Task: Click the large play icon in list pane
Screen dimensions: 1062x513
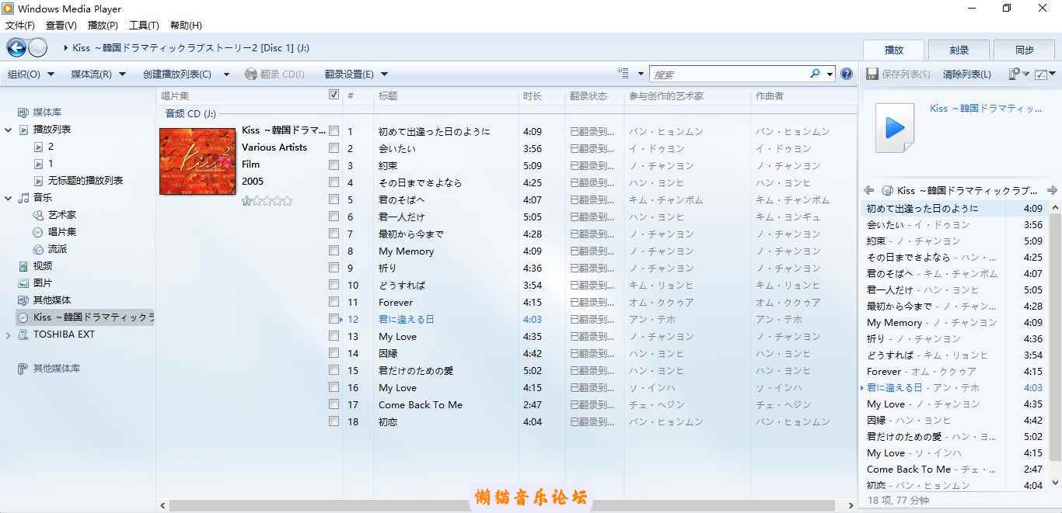Action: pos(895,128)
